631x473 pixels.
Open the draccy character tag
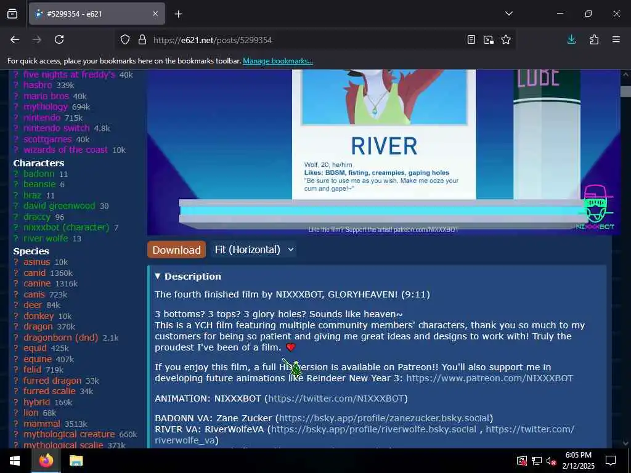[x=37, y=217]
